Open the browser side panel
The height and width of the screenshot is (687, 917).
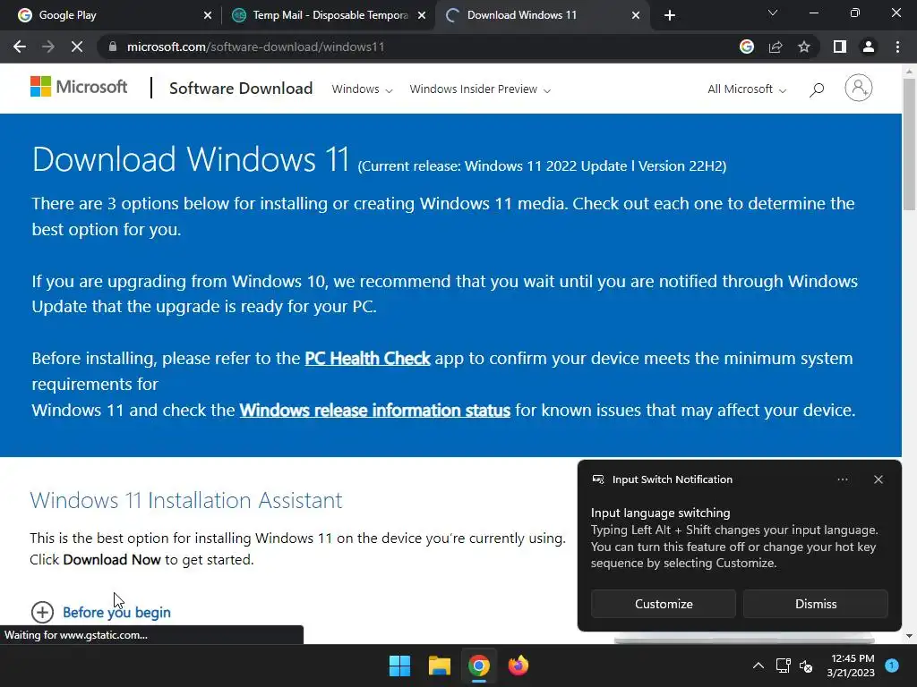click(x=840, y=47)
